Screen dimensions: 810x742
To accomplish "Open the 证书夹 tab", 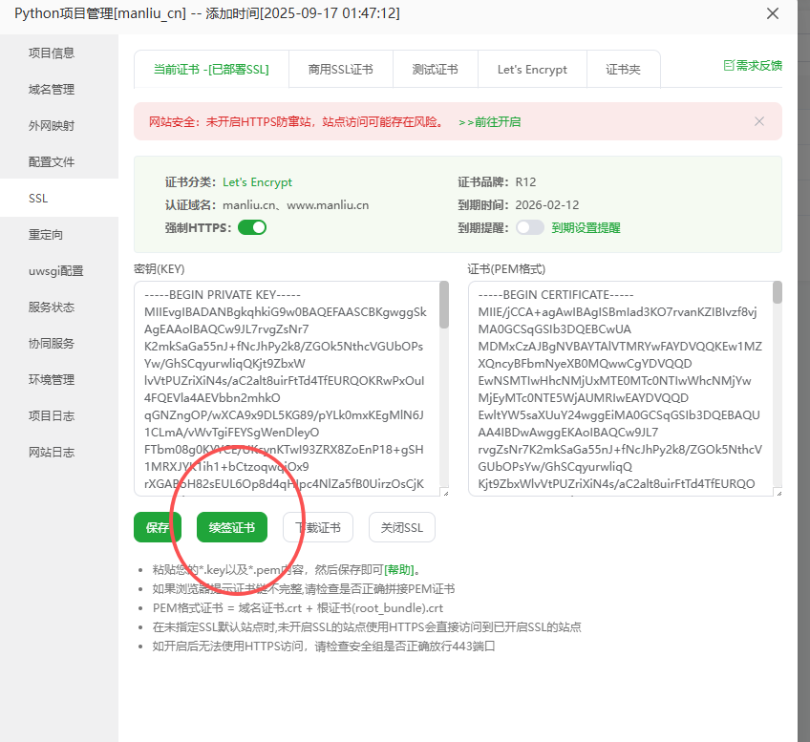I will coord(623,69).
